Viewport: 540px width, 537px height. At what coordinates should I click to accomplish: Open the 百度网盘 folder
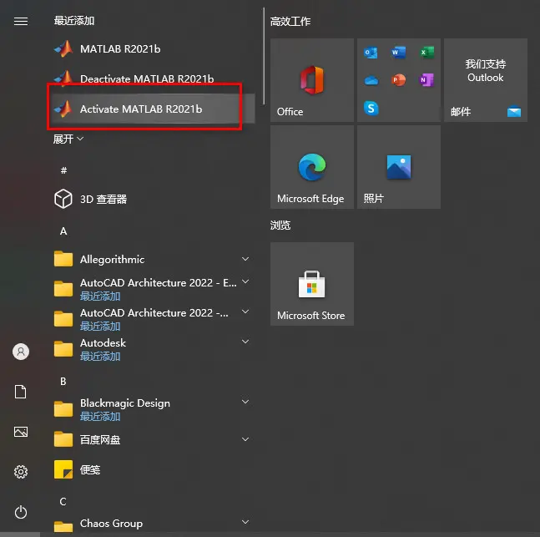(x=154, y=439)
